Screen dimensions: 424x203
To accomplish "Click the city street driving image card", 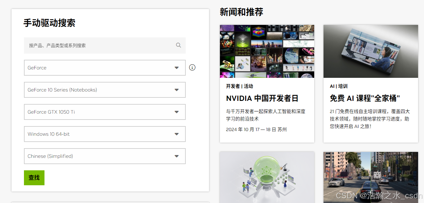I will 371,177.
